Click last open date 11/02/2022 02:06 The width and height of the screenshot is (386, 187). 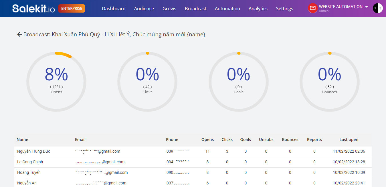tap(349, 151)
